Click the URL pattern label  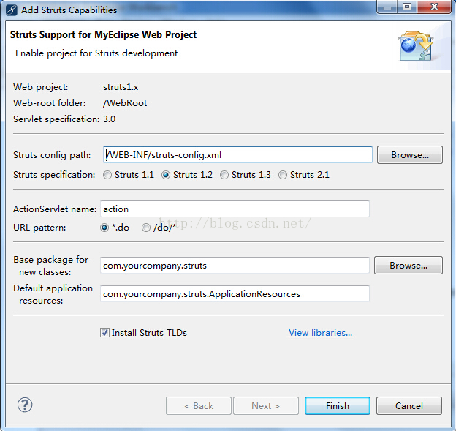39,228
